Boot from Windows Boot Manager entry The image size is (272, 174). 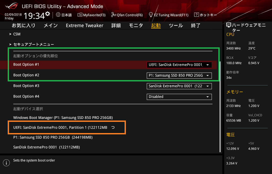coord(63,118)
